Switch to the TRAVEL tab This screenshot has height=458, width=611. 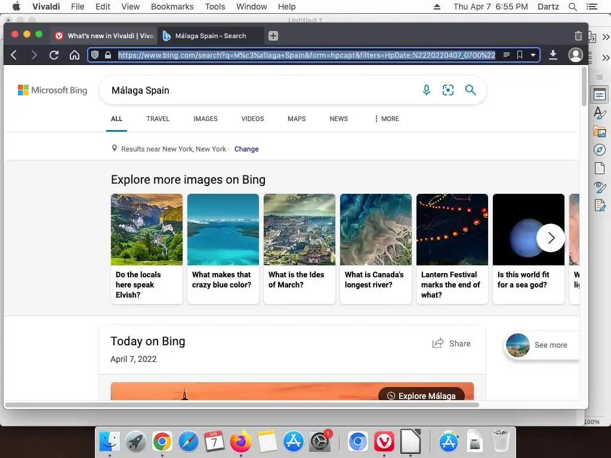tap(158, 119)
